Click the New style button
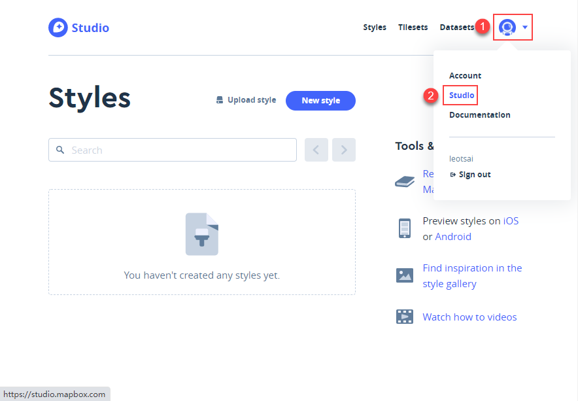578x401 pixels. pyautogui.click(x=320, y=100)
